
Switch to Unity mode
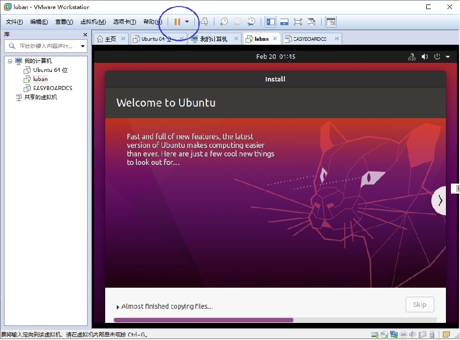[311, 21]
